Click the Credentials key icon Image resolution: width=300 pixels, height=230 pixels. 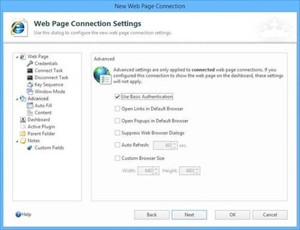(x=30, y=64)
